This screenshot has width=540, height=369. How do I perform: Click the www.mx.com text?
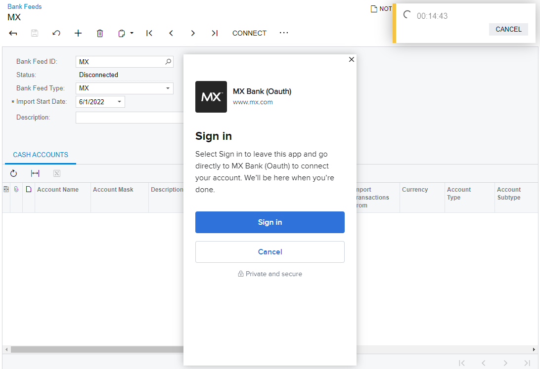click(253, 102)
